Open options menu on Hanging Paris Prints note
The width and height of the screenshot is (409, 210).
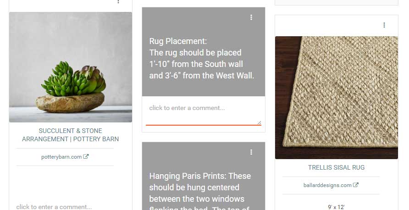tap(251, 152)
